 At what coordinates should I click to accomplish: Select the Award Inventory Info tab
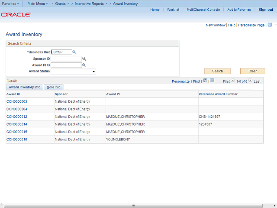click(25, 87)
